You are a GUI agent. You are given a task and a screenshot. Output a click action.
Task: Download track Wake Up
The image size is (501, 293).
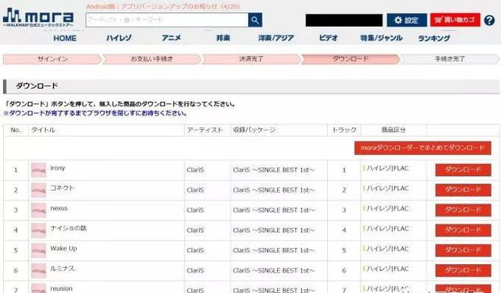coord(463,250)
